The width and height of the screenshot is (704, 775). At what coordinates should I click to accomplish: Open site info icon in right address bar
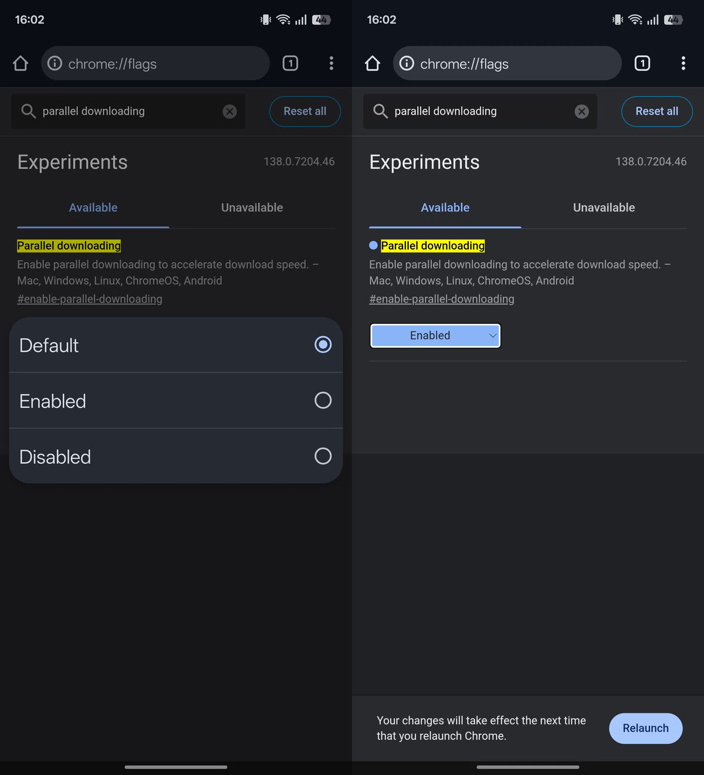tap(407, 63)
